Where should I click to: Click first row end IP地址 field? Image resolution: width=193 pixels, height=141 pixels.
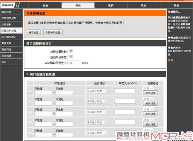pos(64,93)
